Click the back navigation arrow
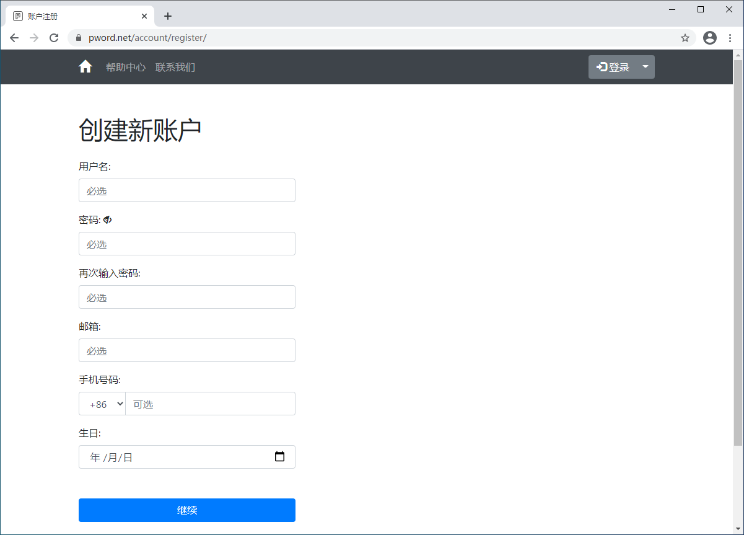Screen dimensions: 744x535 [x=14, y=38]
